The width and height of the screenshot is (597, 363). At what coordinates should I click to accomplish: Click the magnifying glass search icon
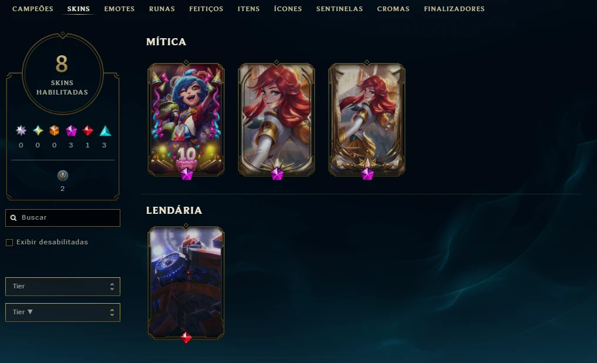click(14, 217)
